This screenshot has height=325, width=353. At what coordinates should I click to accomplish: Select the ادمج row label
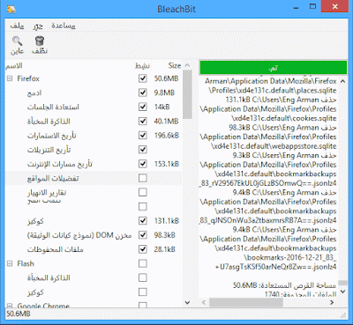[x=34, y=92]
